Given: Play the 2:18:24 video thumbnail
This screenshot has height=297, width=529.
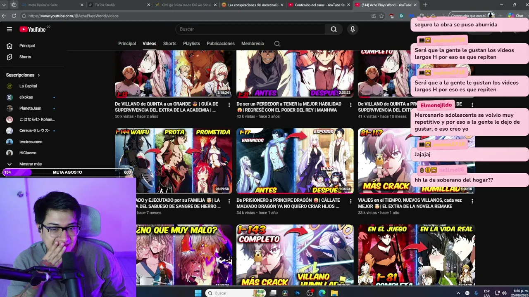Looking at the screenshot, I should tap(174, 74).
